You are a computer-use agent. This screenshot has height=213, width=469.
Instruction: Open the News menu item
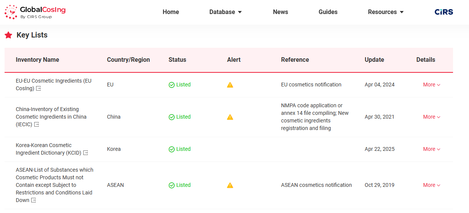coord(280,12)
